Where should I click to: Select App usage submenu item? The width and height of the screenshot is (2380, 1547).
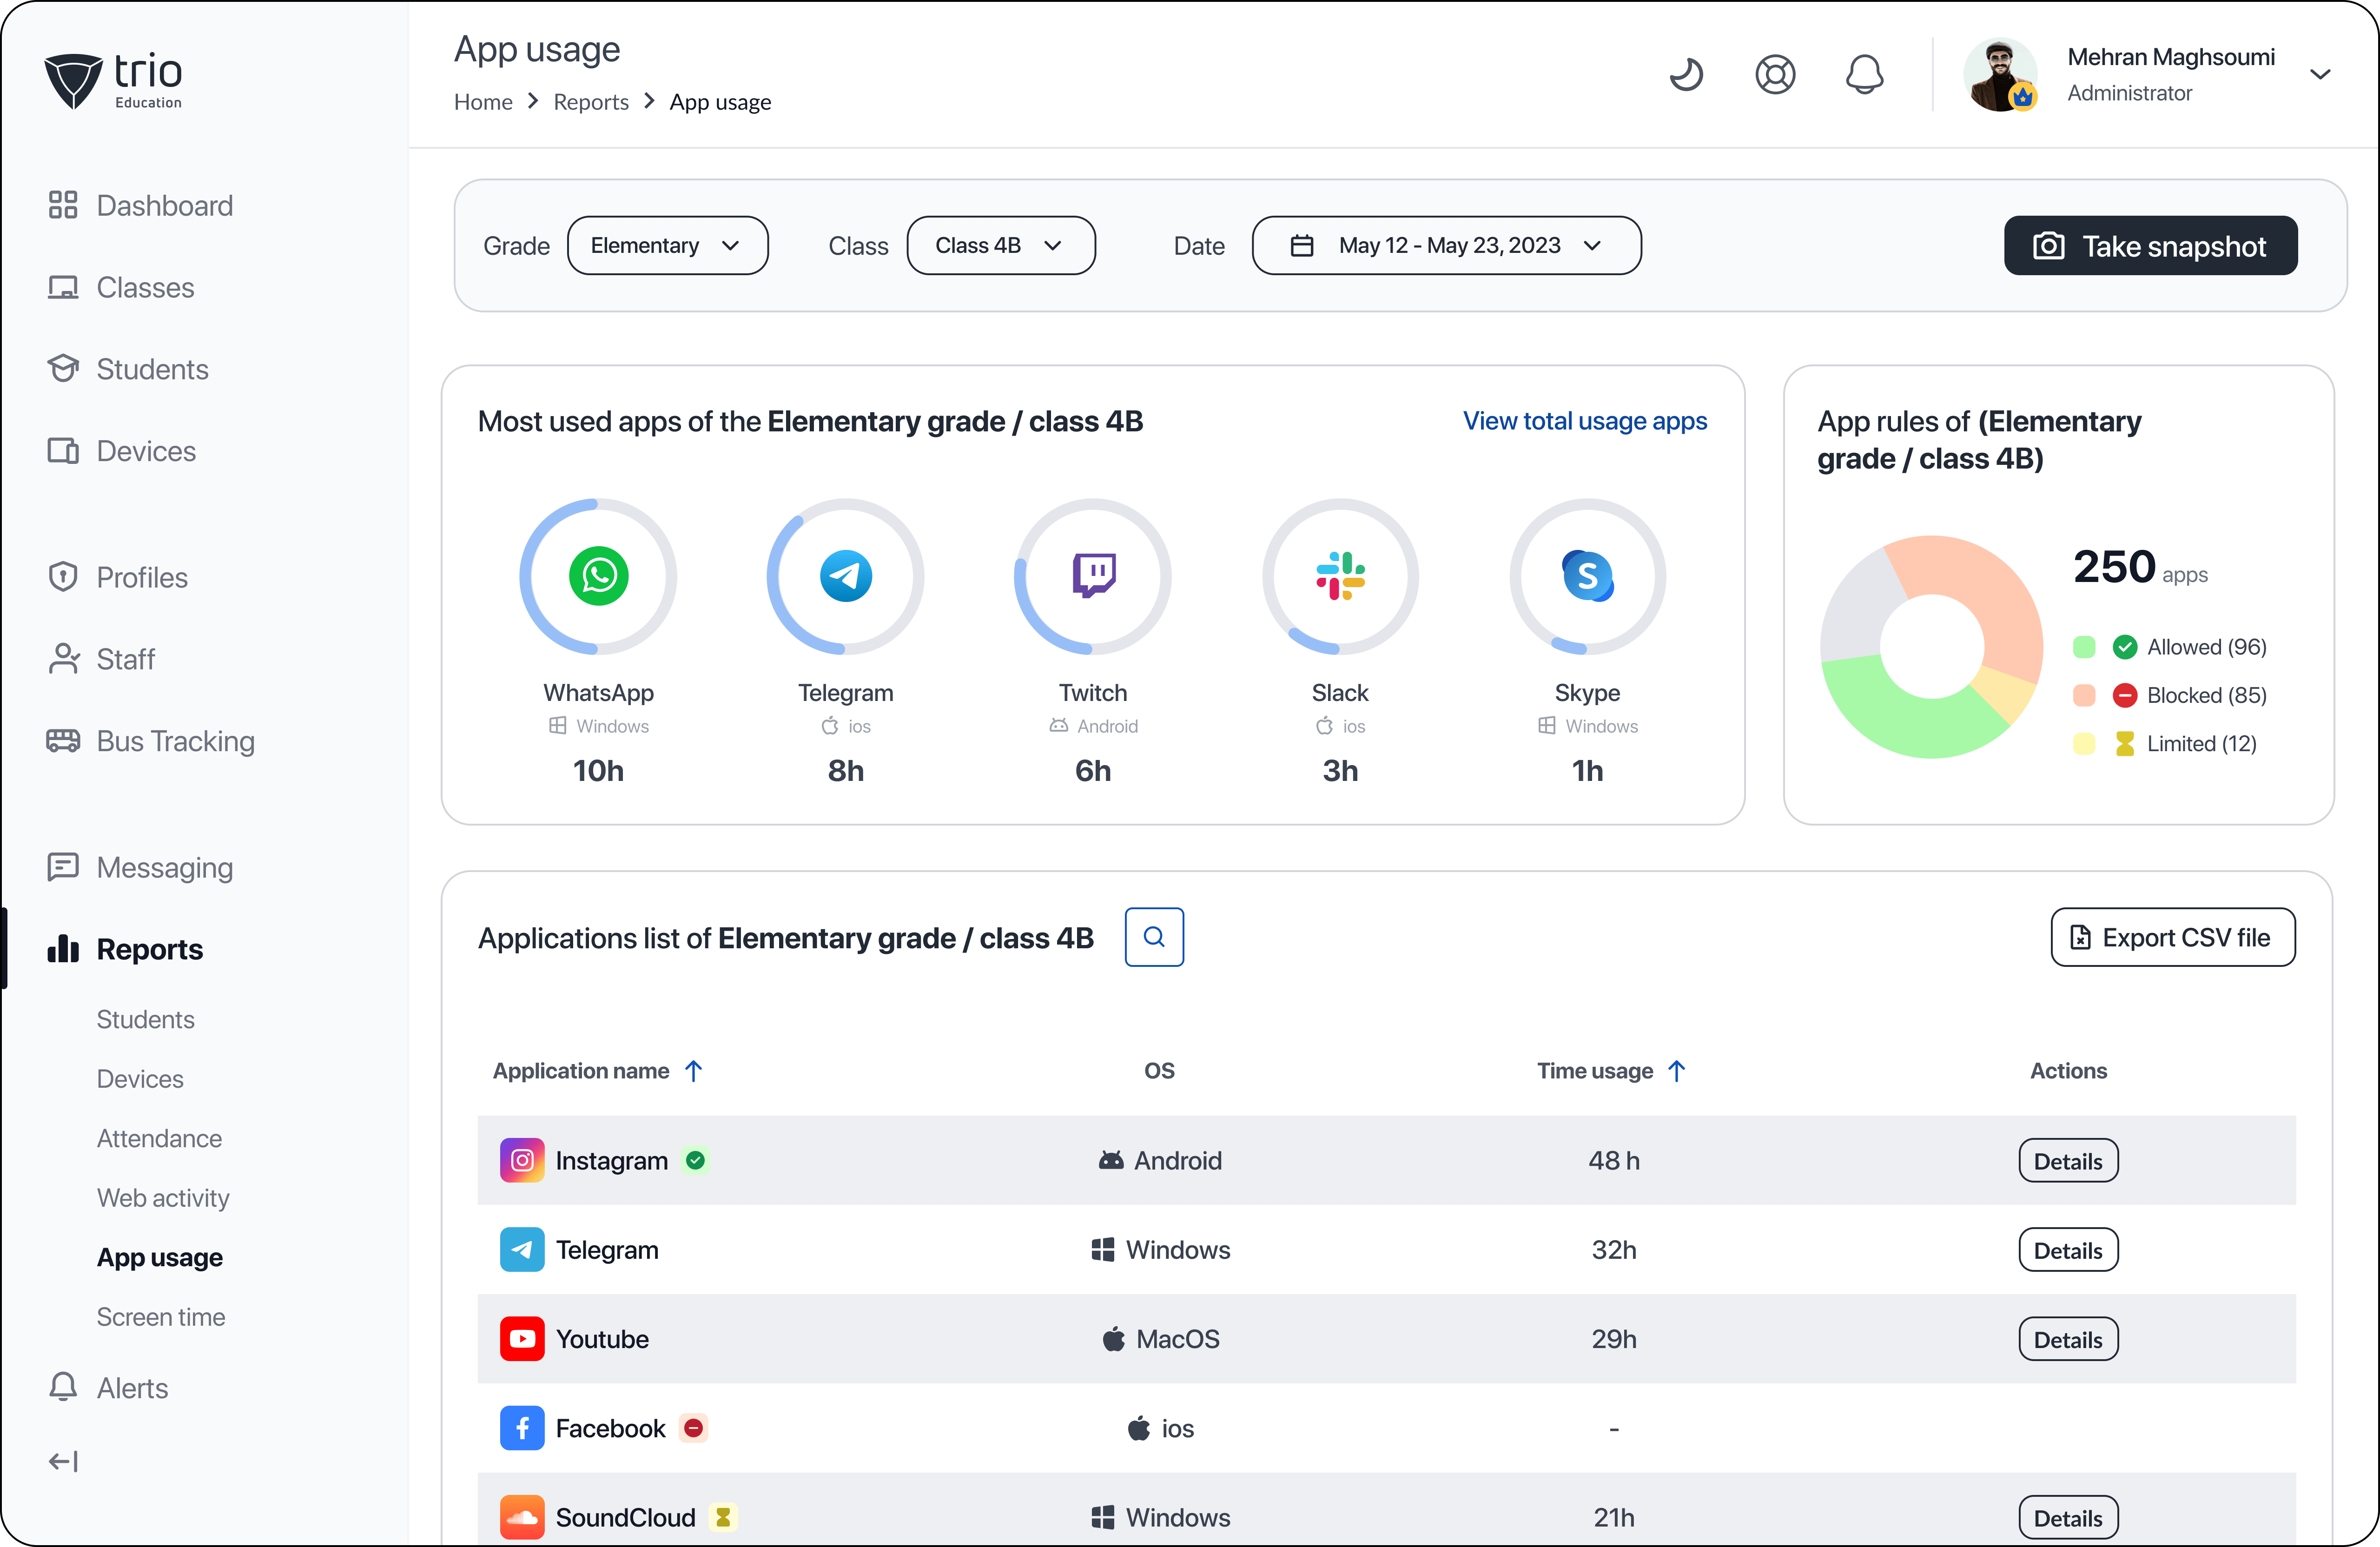tap(160, 1257)
